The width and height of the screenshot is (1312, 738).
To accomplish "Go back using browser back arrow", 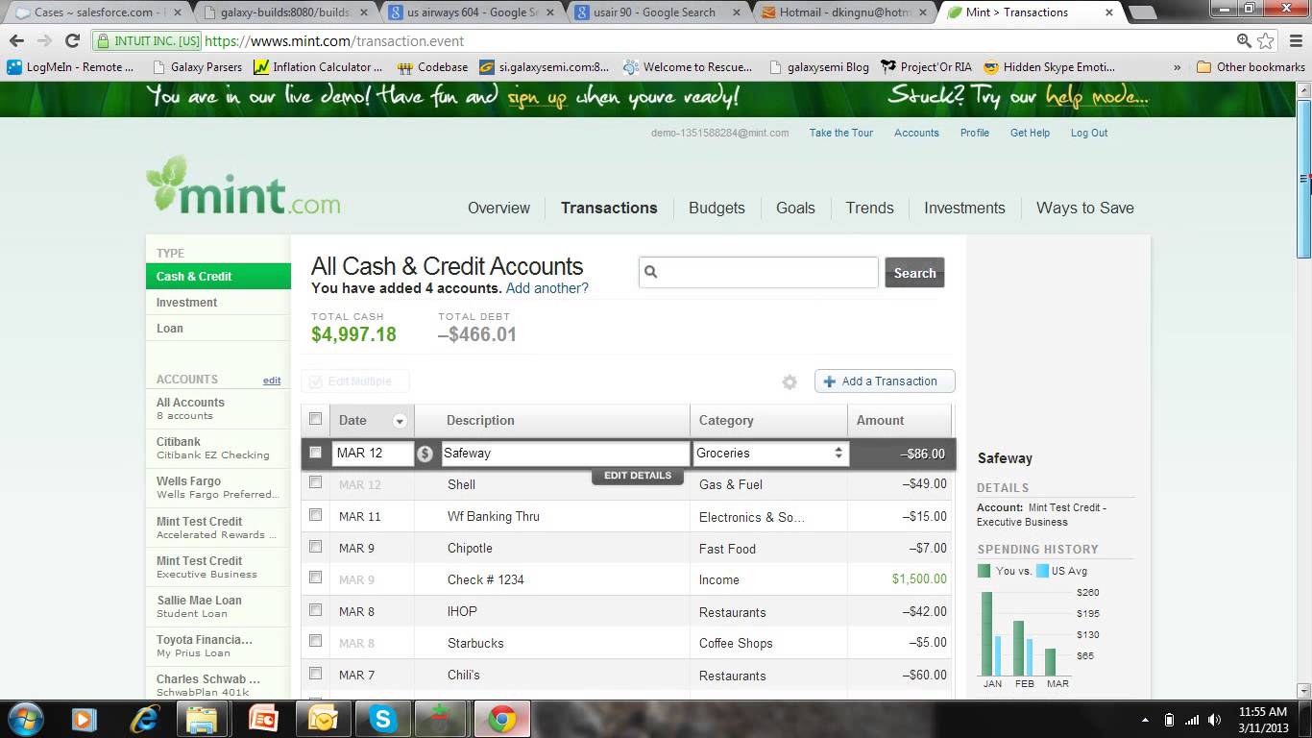I will pyautogui.click(x=16, y=41).
